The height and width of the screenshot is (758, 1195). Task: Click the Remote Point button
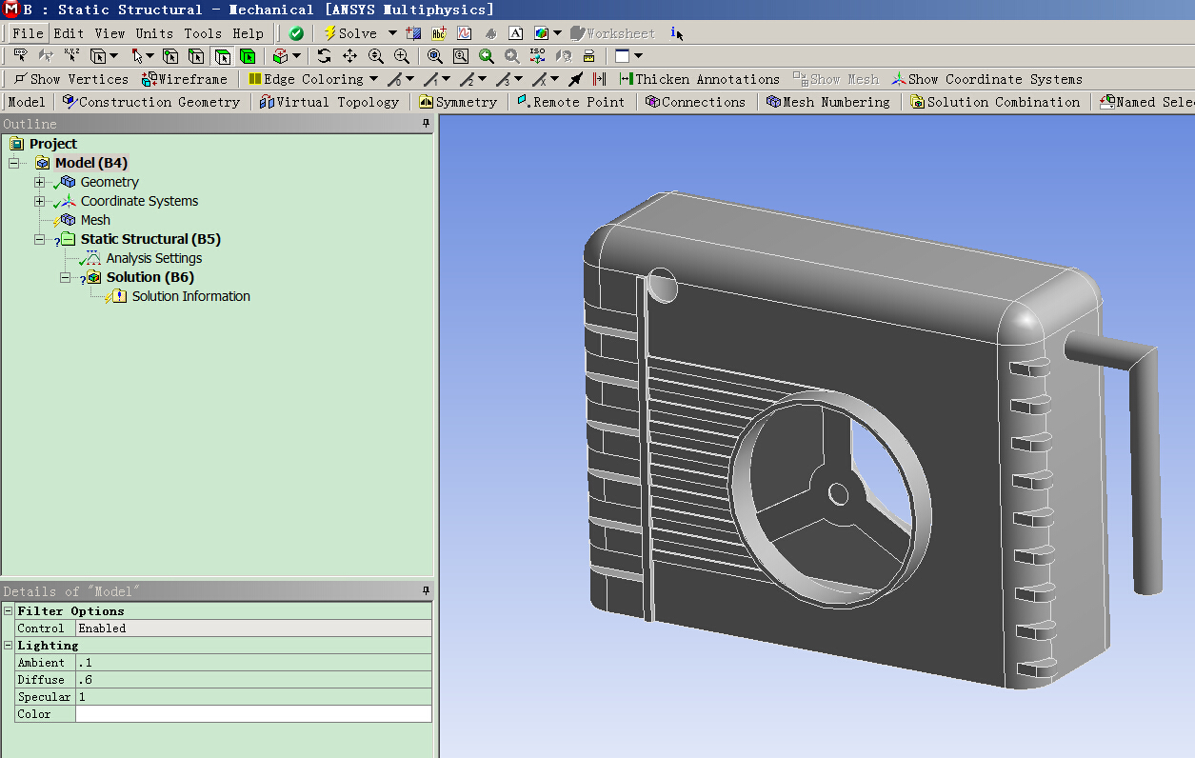coord(570,102)
